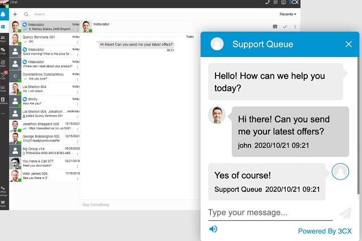
Task: Open the notifications bell icon
Action: 4,14
